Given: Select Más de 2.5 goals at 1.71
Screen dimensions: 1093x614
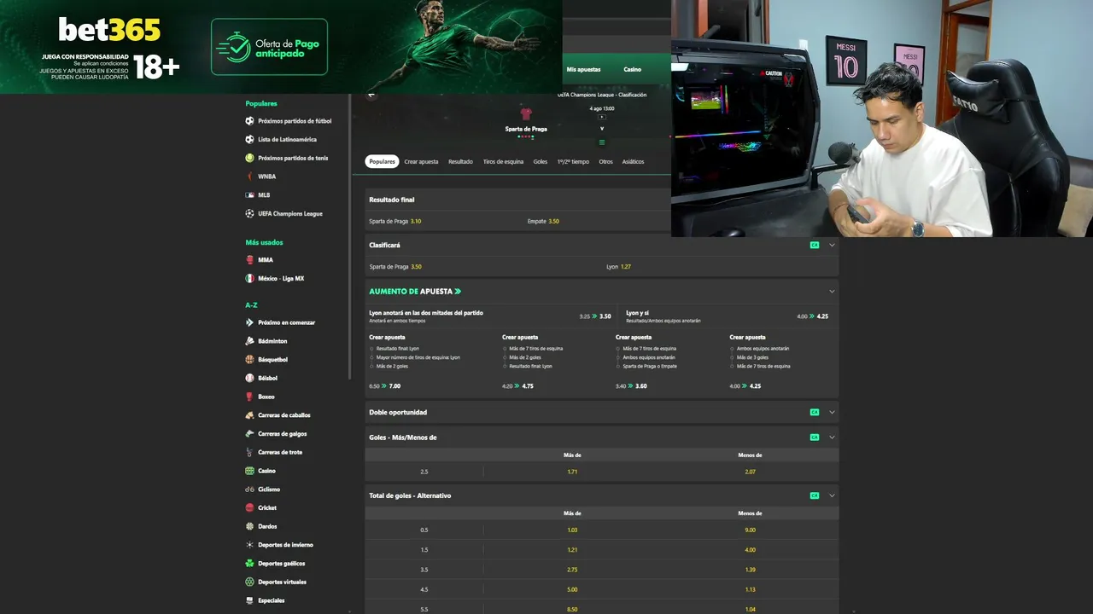Looking at the screenshot, I should 572,472.
